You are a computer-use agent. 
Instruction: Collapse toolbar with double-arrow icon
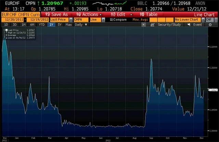pyautogui.click(x=143, y=25)
